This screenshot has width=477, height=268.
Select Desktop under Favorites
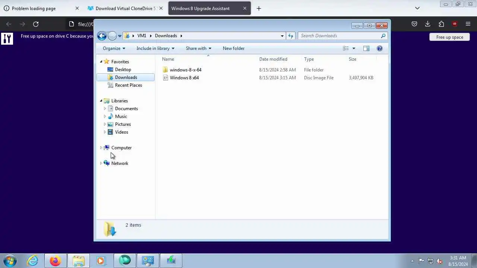pyautogui.click(x=123, y=70)
